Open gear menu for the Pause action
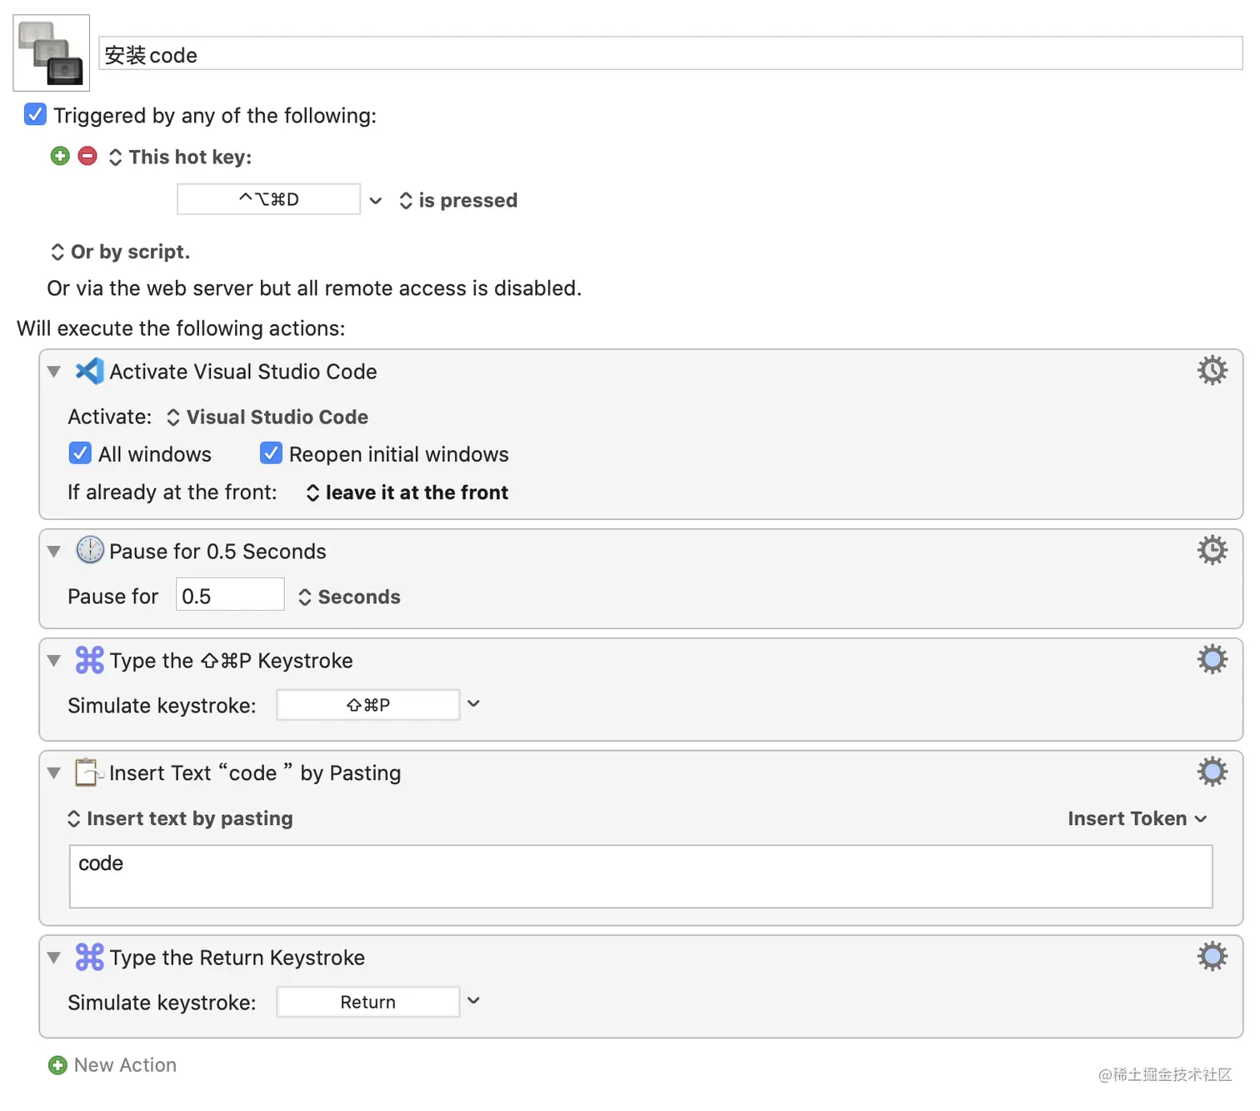1260x1111 pixels. [x=1212, y=550]
